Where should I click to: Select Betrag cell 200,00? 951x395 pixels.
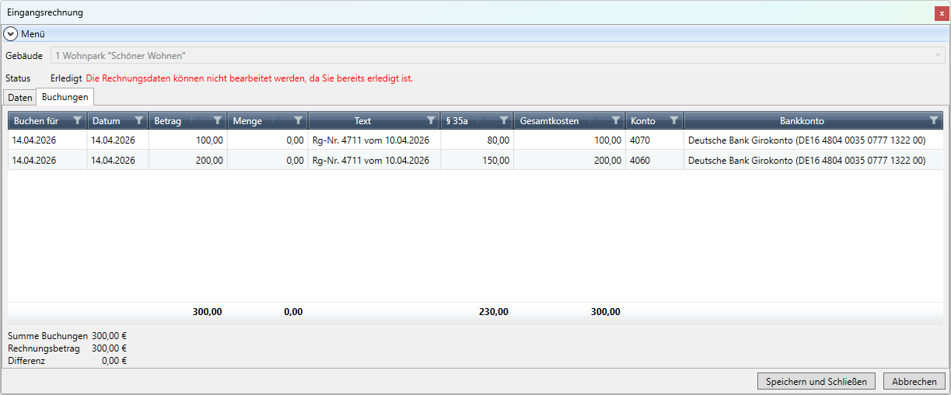188,161
